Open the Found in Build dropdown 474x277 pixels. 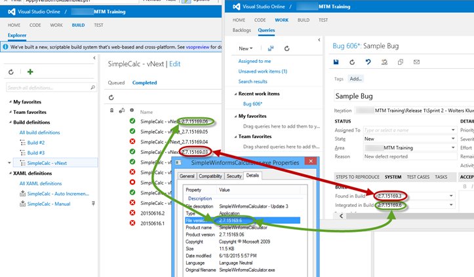tap(450, 196)
